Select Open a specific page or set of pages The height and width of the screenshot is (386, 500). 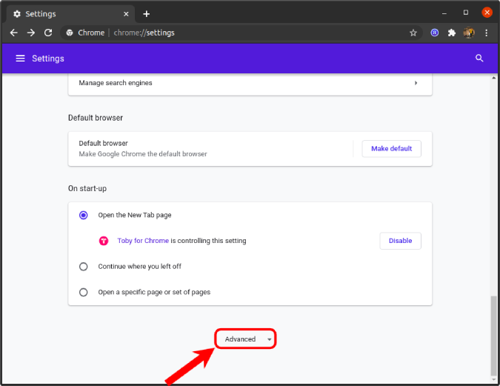84,292
